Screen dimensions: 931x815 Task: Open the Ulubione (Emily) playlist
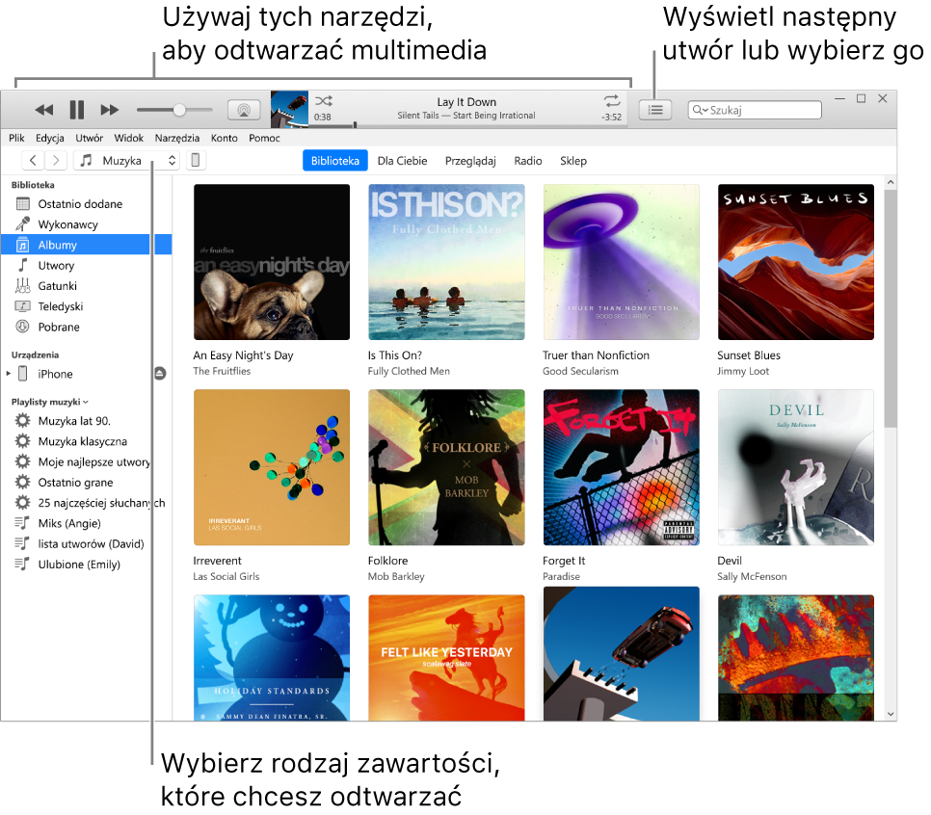pos(86,564)
